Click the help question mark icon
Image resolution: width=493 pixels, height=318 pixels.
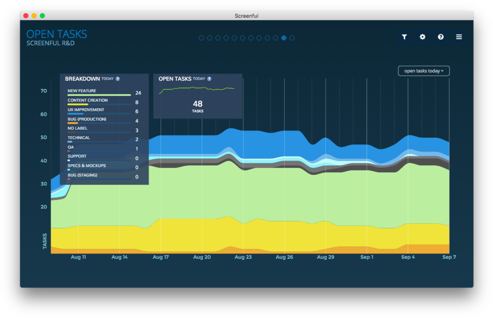point(441,36)
